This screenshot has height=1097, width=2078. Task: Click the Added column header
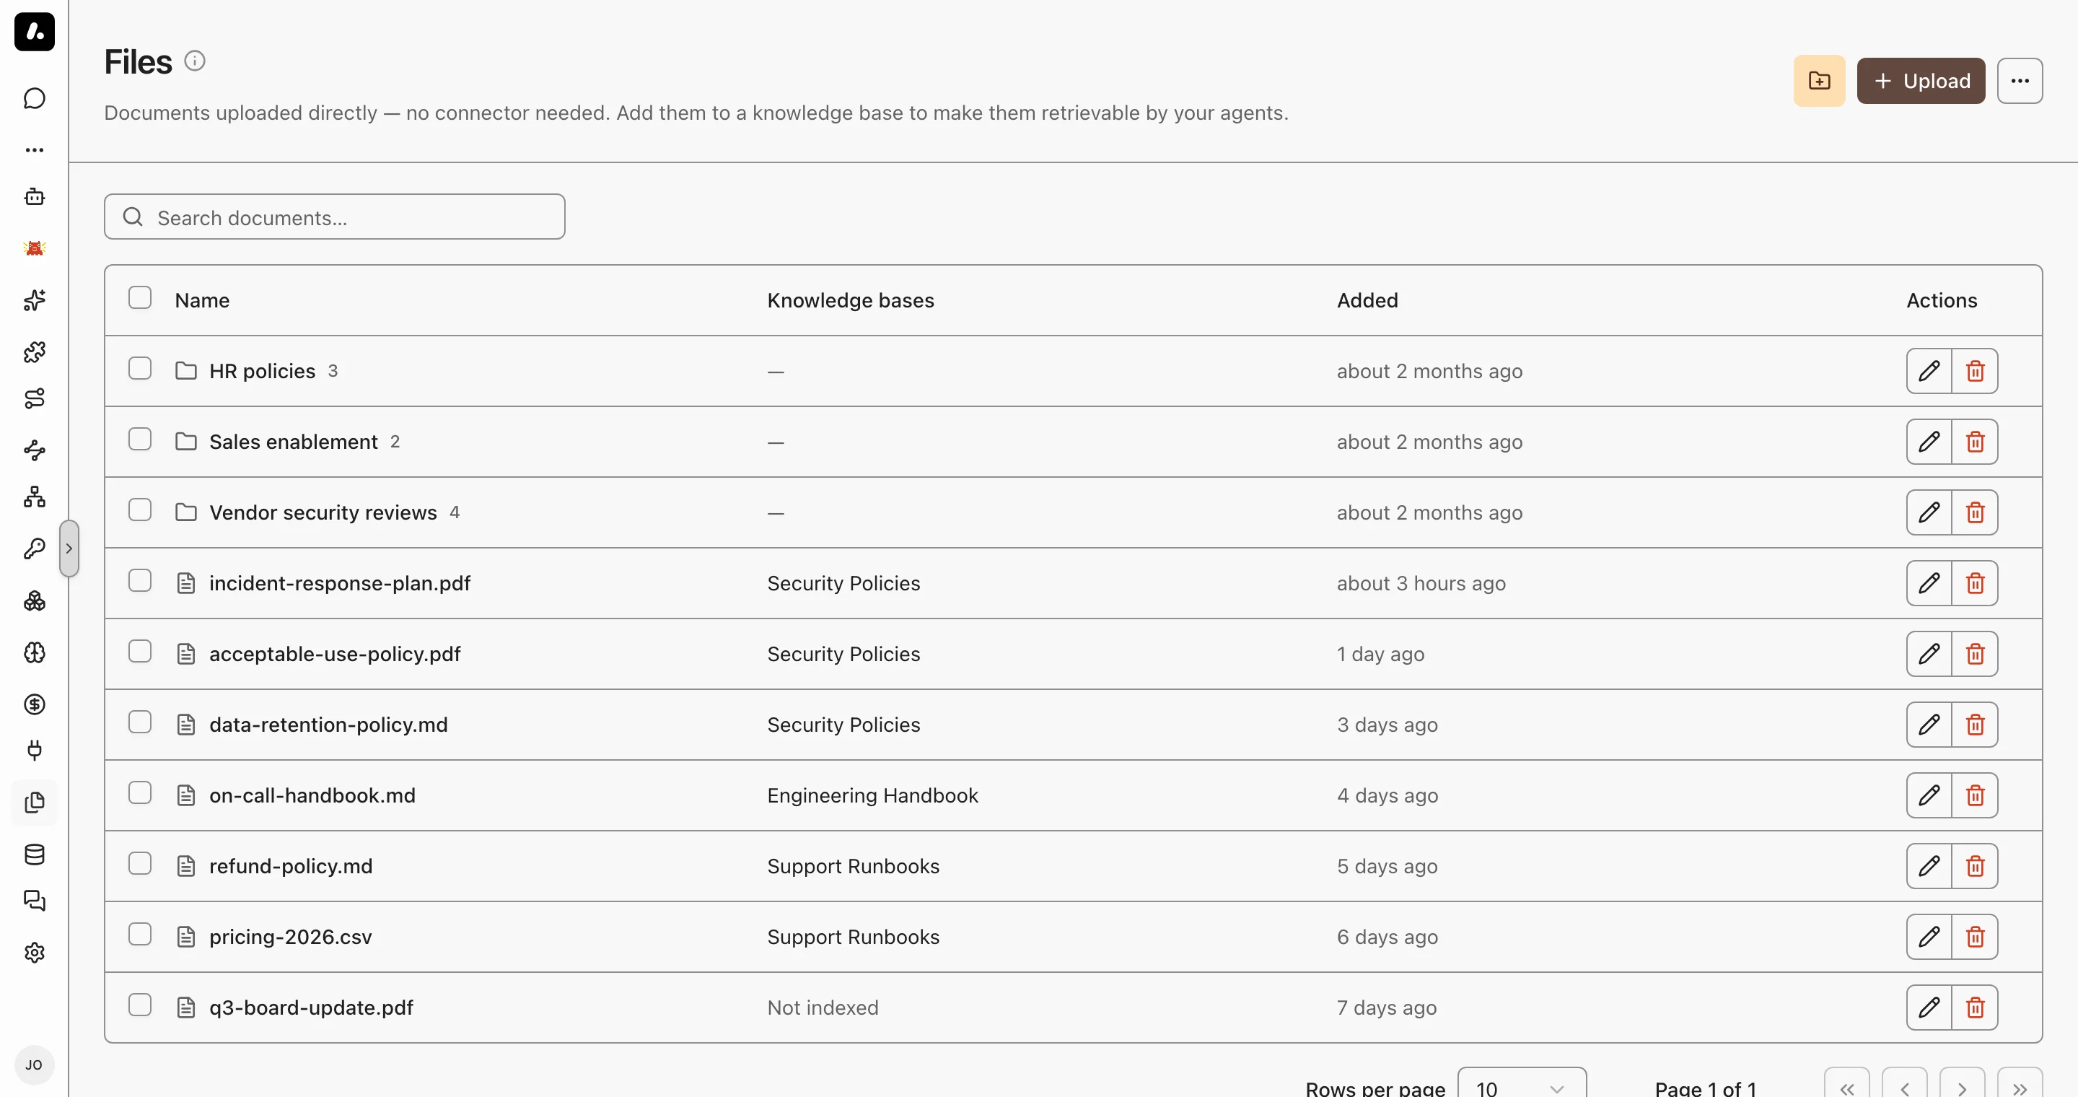click(1367, 300)
